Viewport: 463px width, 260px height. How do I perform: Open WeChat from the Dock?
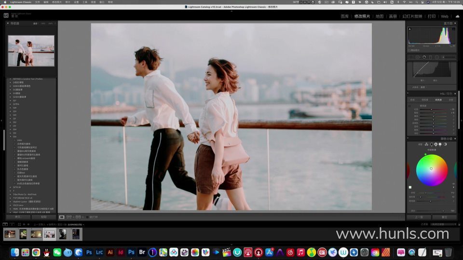coord(57,252)
